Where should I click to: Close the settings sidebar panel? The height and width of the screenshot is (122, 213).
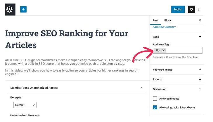(200, 20)
